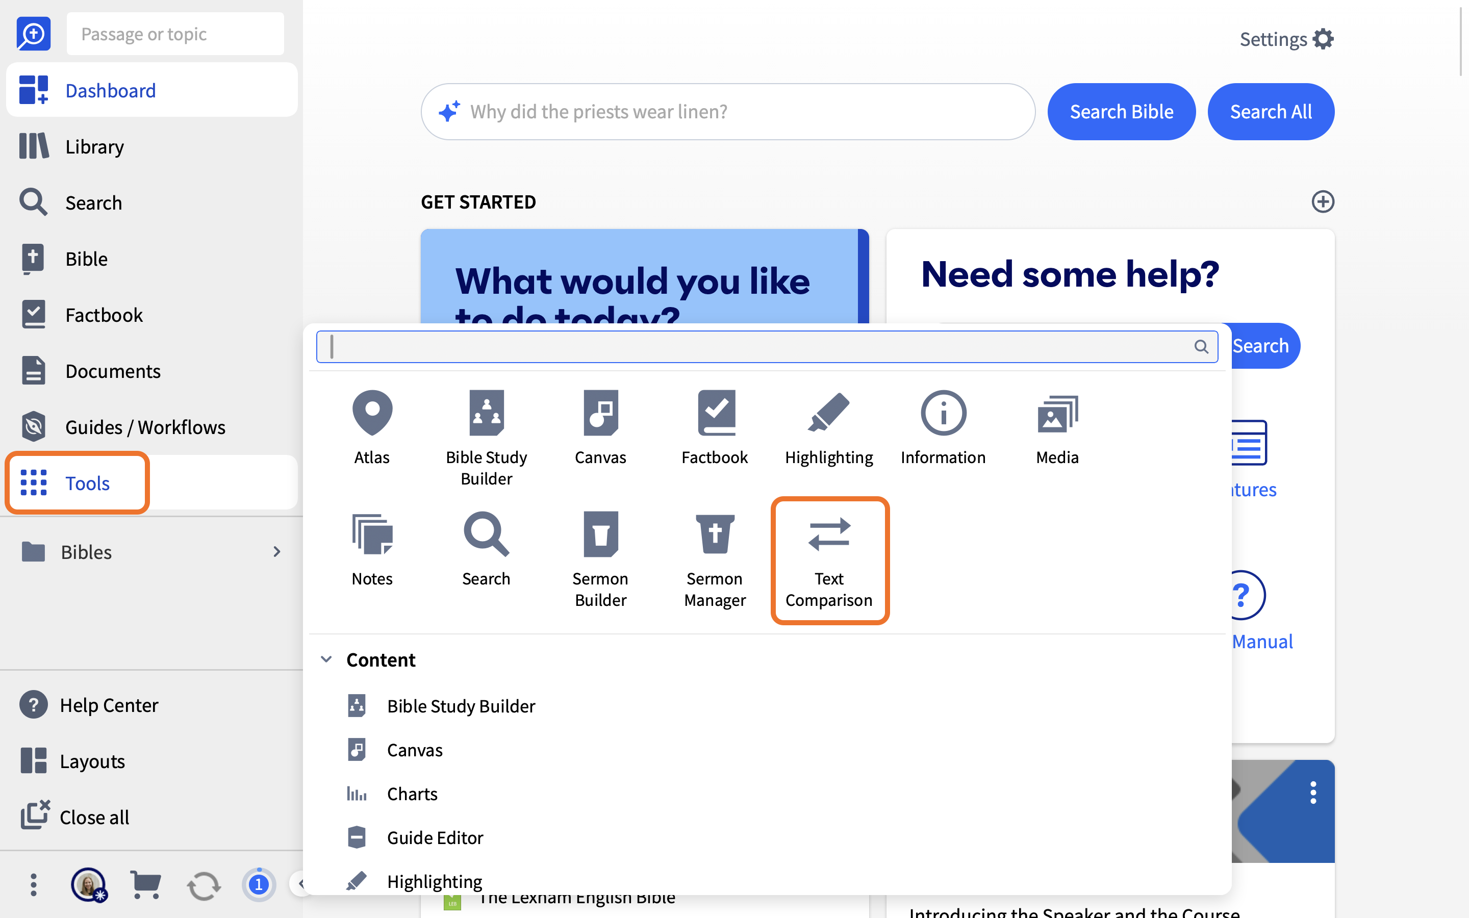Open the Information tool

[x=943, y=427]
